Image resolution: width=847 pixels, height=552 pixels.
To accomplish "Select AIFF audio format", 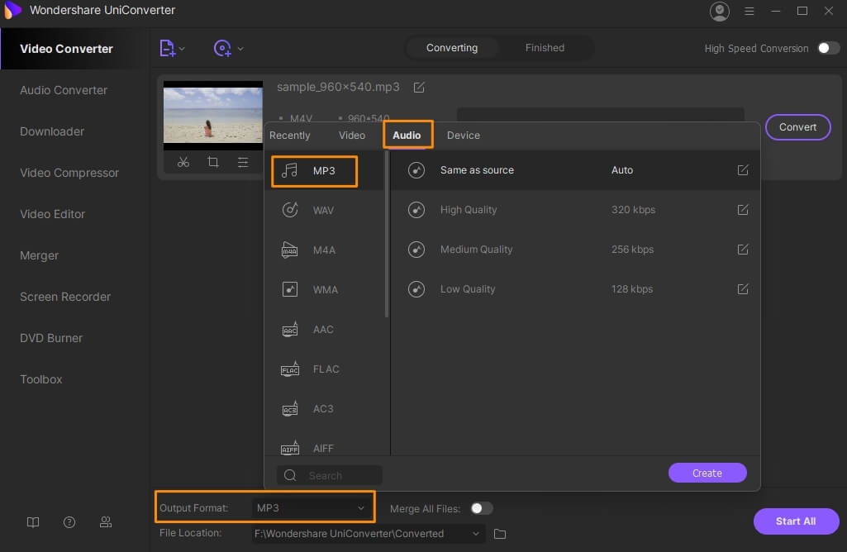I will click(x=324, y=447).
